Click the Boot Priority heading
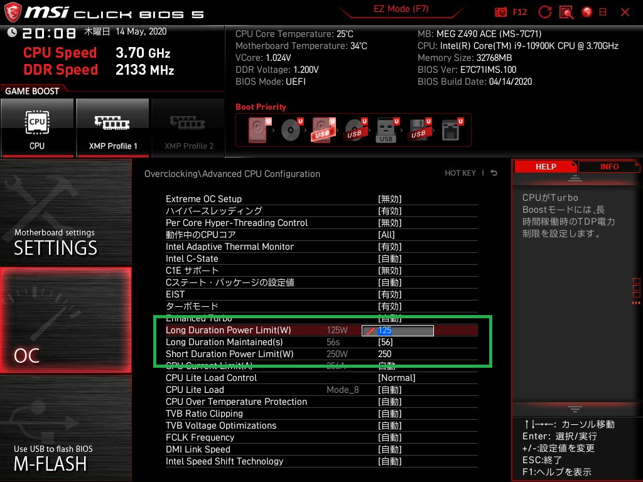 (x=261, y=107)
